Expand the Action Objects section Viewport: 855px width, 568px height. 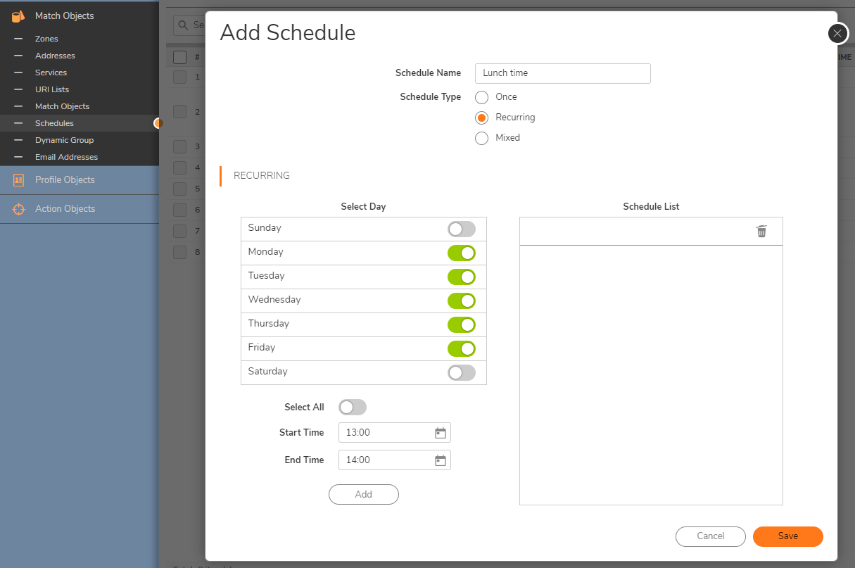point(65,209)
